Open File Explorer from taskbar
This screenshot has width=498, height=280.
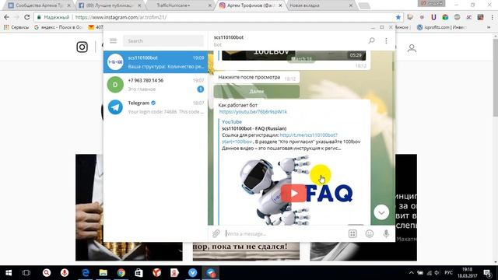(x=103, y=273)
